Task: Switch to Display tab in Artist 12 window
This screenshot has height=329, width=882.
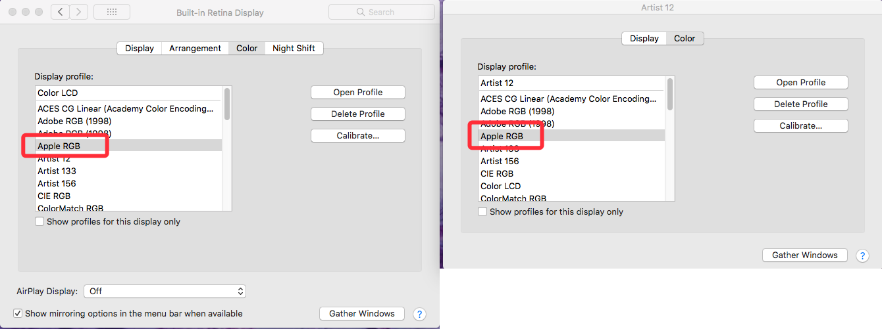Action: click(x=644, y=38)
